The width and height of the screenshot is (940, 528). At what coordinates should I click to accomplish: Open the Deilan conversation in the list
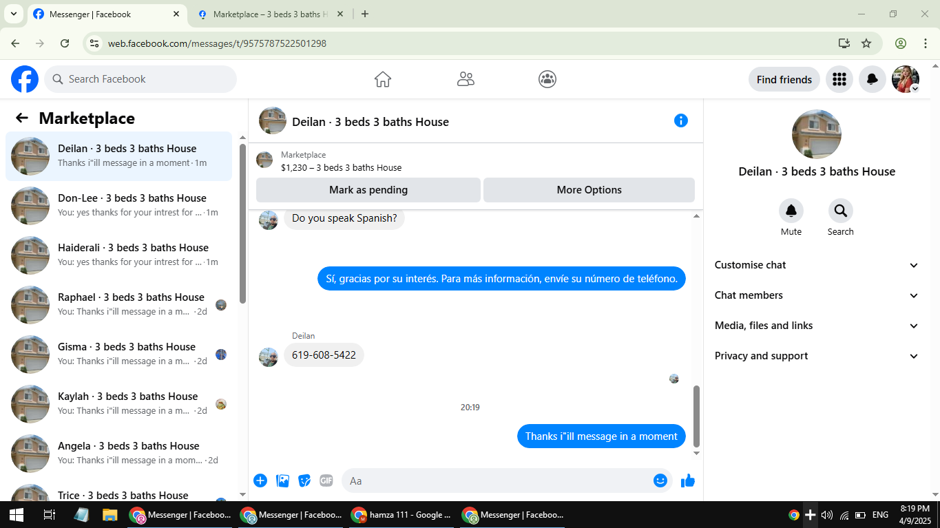click(x=118, y=156)
